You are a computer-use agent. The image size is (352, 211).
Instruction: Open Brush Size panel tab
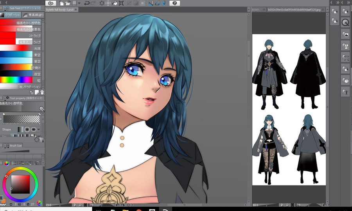(x=13, y=145)
